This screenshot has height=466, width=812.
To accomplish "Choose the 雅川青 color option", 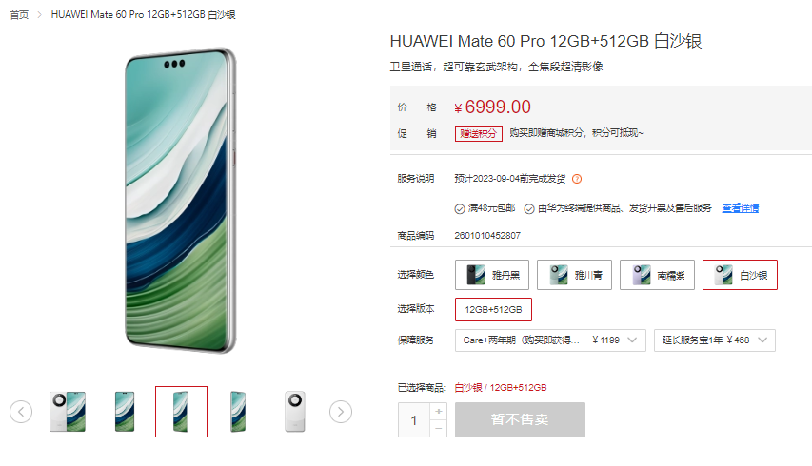I will click(574, 275).
